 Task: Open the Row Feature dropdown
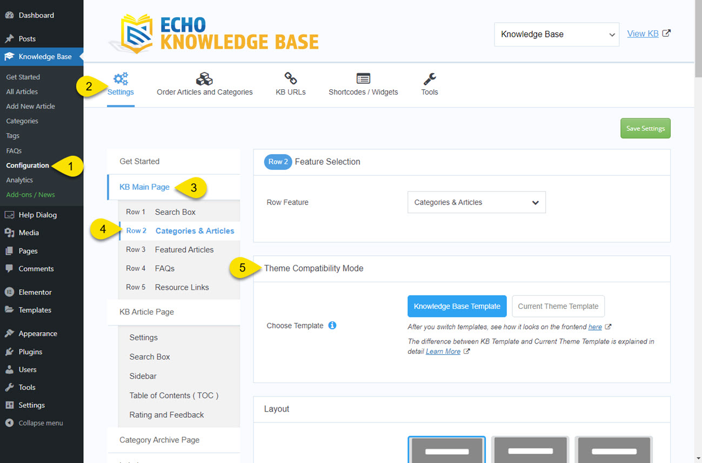(477, 202)
